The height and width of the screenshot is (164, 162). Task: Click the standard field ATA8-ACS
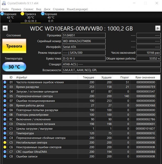tap(111, 64)
